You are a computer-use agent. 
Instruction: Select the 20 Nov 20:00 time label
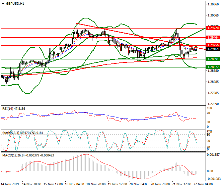click(x=160, y=184)
